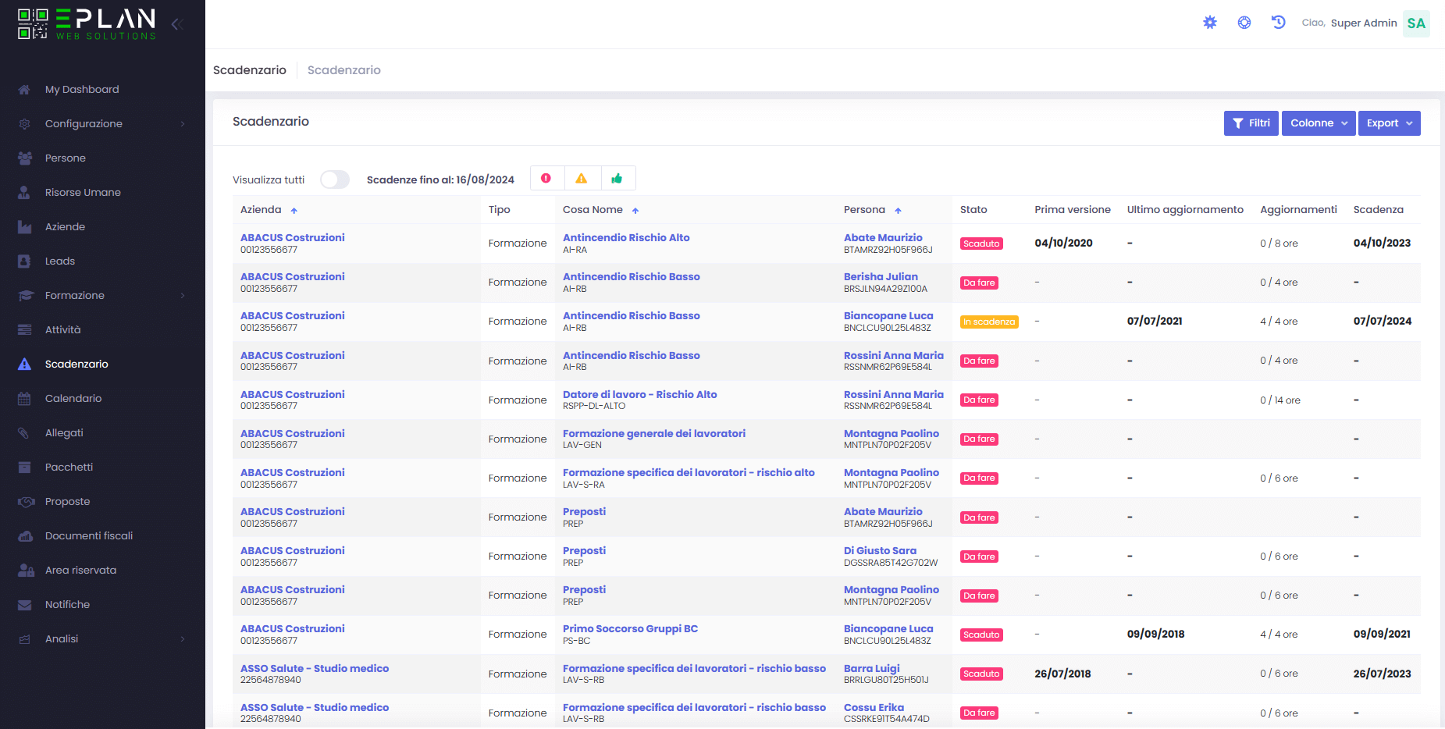Screen dimensions: 1445x729
Task: Click the Scadenzario warning icon in sidebar
Action: tap(25, 364)
